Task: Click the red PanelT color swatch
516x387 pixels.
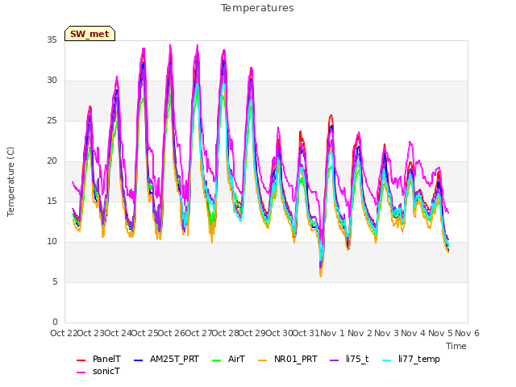Action: [81, 360]
